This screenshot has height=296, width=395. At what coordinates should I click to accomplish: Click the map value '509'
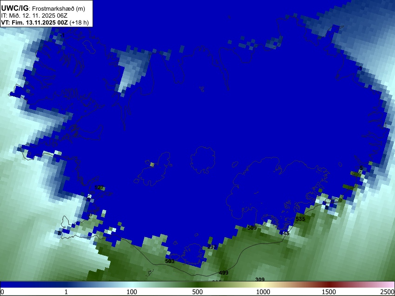click(252, 228)
